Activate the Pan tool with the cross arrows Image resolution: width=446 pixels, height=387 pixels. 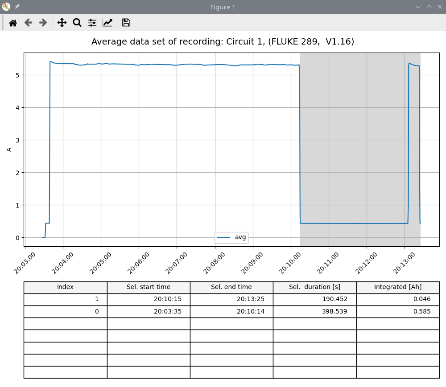pyautogui.click(x=62, y=23)
